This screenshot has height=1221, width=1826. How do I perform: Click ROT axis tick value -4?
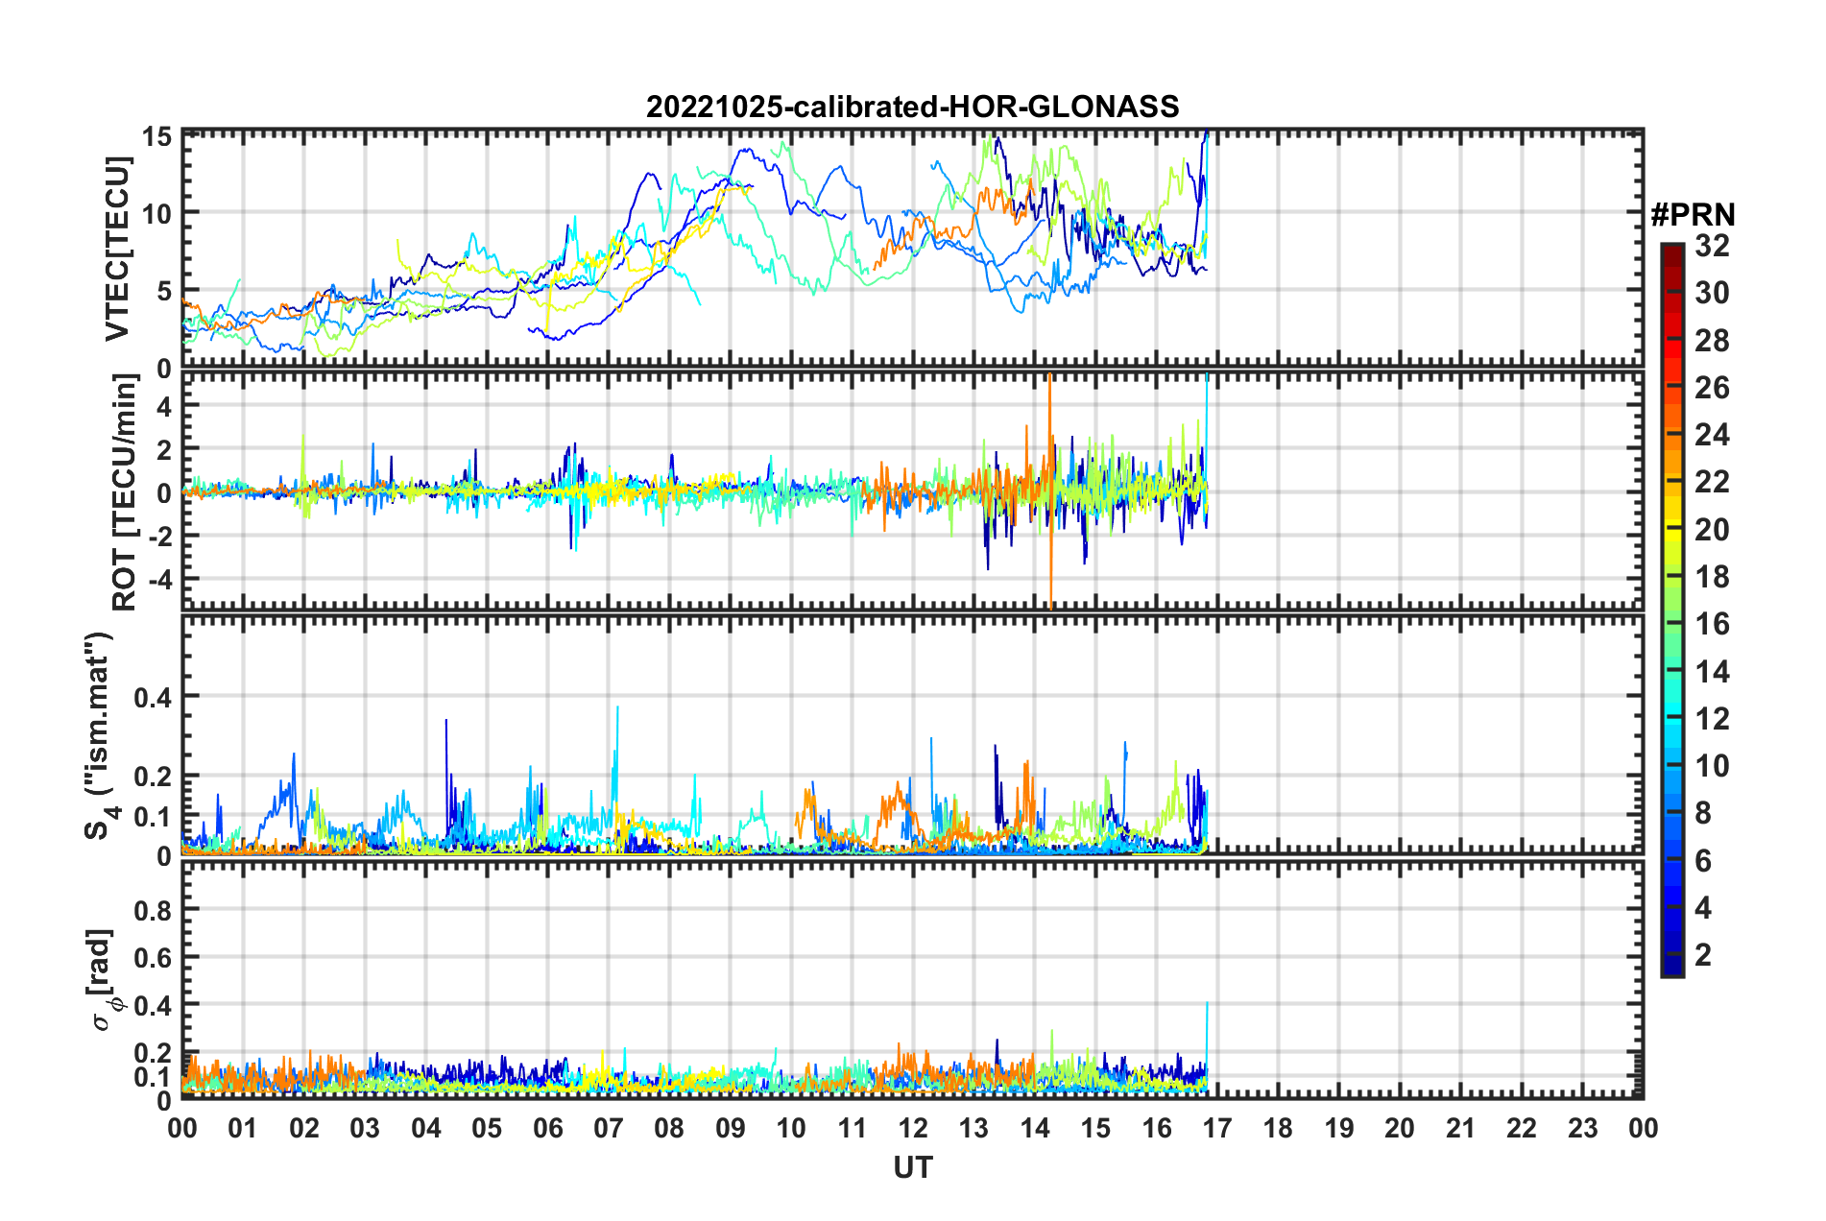click(x=159, y=581)
